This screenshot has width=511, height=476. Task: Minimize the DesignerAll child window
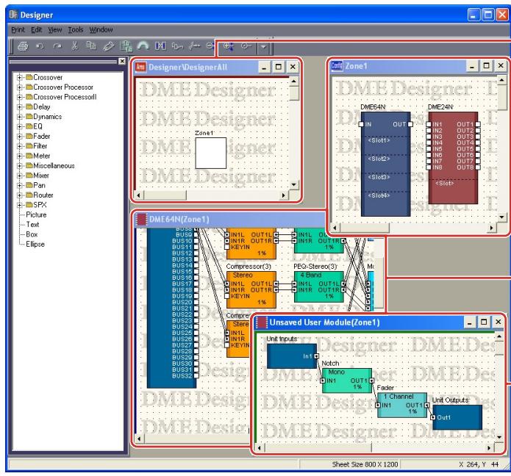[x=264, y=67]
